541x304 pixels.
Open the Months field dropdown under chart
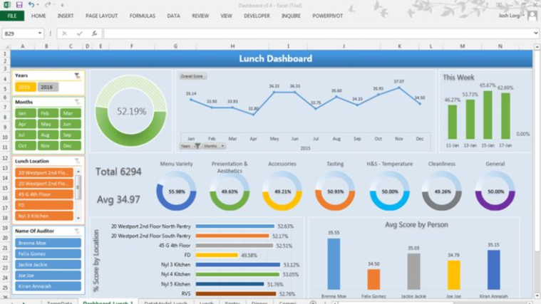[x=214, y=146]
